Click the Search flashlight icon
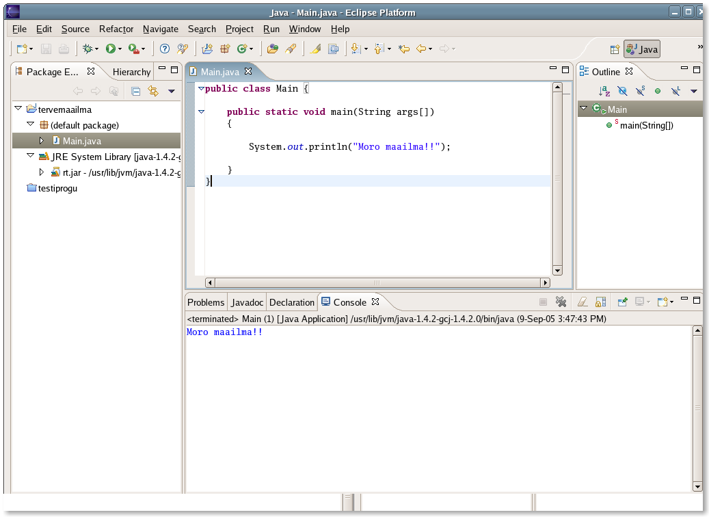Image resolution: width=709 pixels, height=517 pixels. [x=291, y=49]
